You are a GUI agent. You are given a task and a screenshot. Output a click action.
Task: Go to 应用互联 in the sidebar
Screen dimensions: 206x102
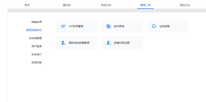pyautogui.click(x=36, y=62)
